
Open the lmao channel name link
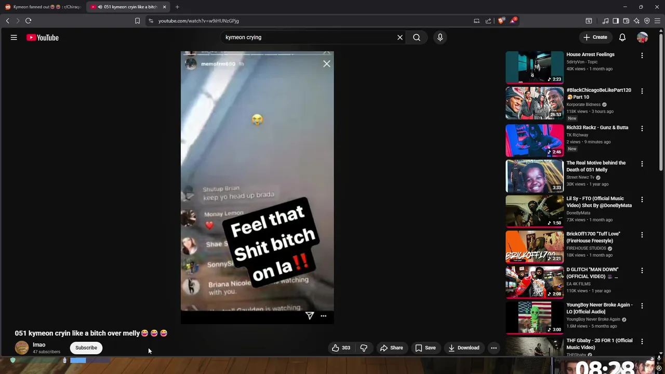39,345
